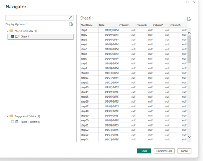The height and width of the screenshot is (161, 203).
Task: Click the Column5 null cell in step15 row
Action: tap(161, 97)
